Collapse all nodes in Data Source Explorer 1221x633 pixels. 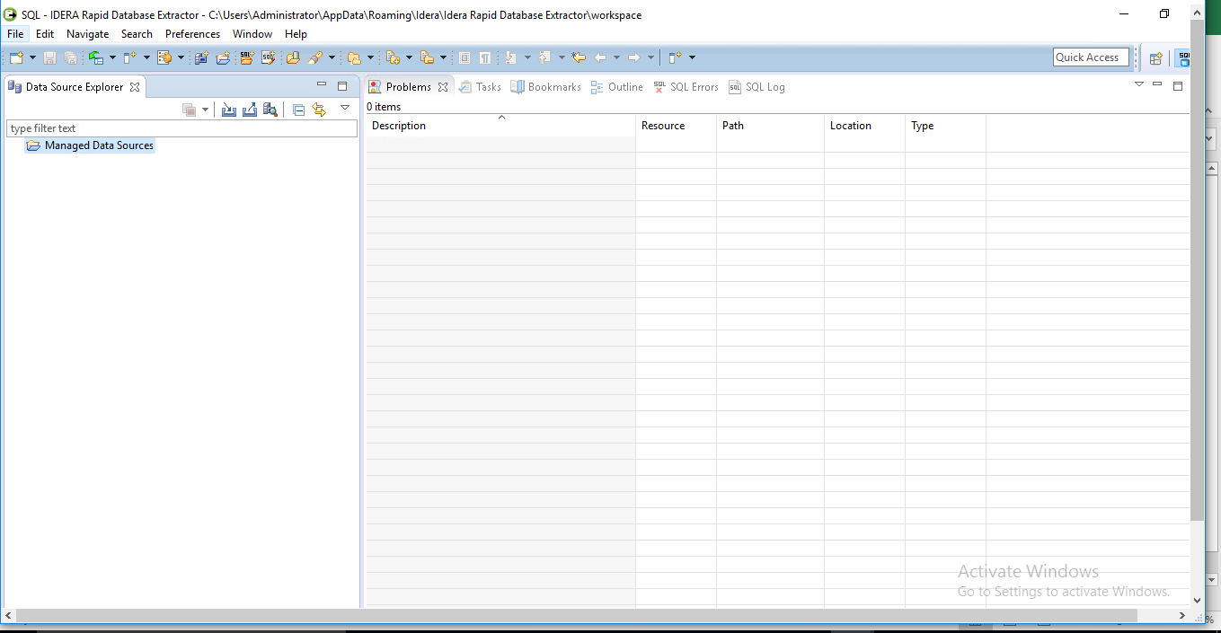[298, 109]
